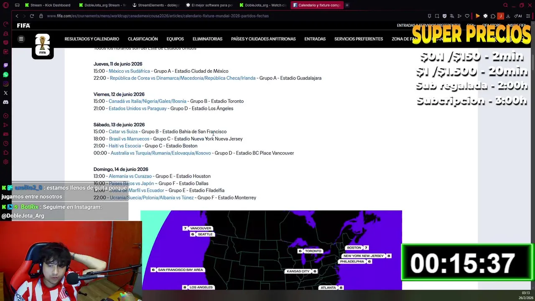Click the translate page icon
535x301 pixels.
(452, 16)
